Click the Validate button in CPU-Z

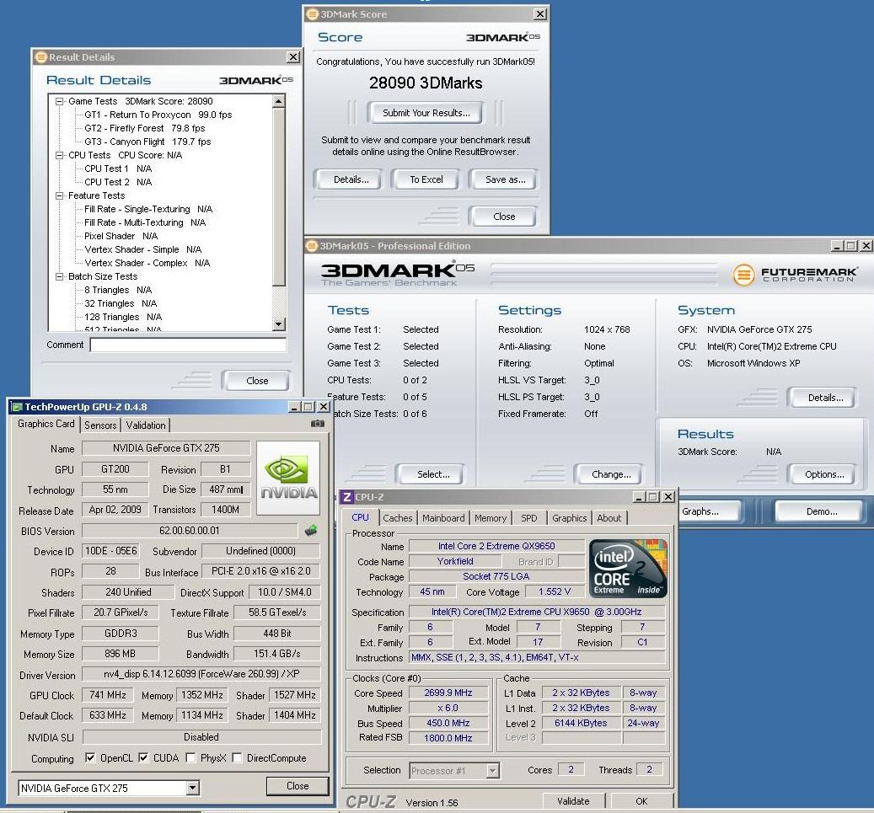click(x=573, y=800)
